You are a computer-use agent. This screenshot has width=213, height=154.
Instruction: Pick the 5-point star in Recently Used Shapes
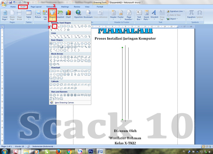[68, 30]
